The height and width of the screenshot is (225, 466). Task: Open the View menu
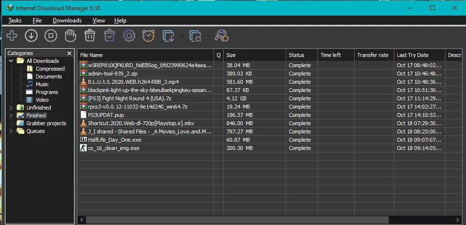click(x=99, y=20)
